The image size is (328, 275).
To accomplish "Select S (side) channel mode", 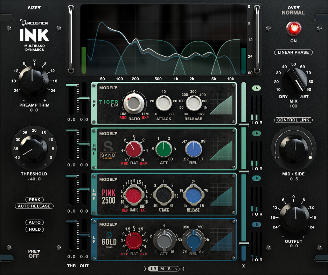I will [169, 269].
